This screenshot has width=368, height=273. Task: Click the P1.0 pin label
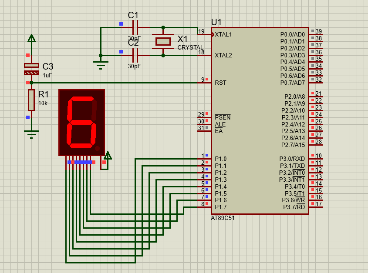click(x=220, y=159)
